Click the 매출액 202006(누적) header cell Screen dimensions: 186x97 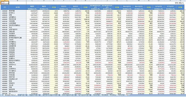(x=32, y=7)
